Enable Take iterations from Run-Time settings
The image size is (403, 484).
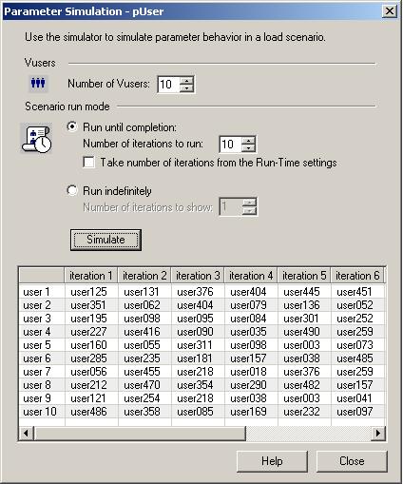(88, 163)
